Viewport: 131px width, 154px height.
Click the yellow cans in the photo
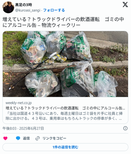59,58
